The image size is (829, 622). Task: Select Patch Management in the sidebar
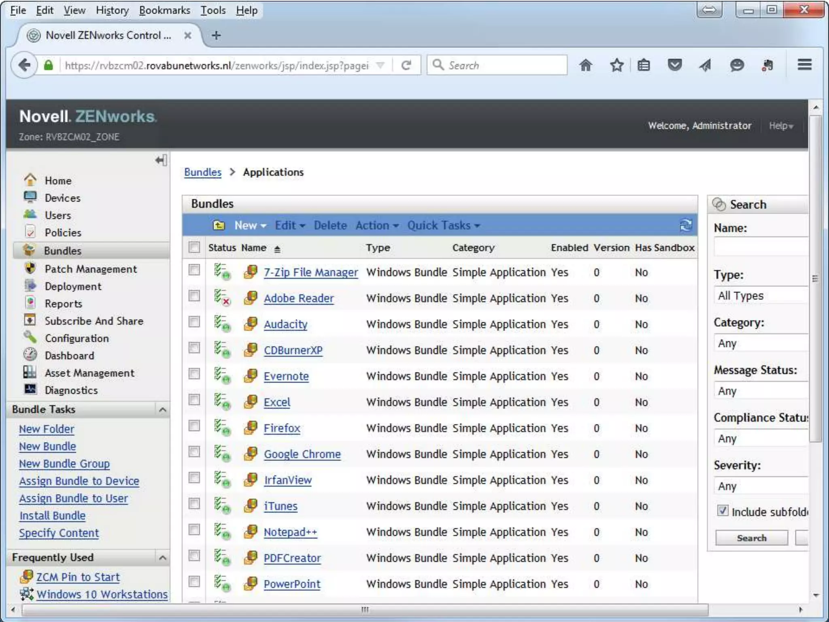click(91, 269)
